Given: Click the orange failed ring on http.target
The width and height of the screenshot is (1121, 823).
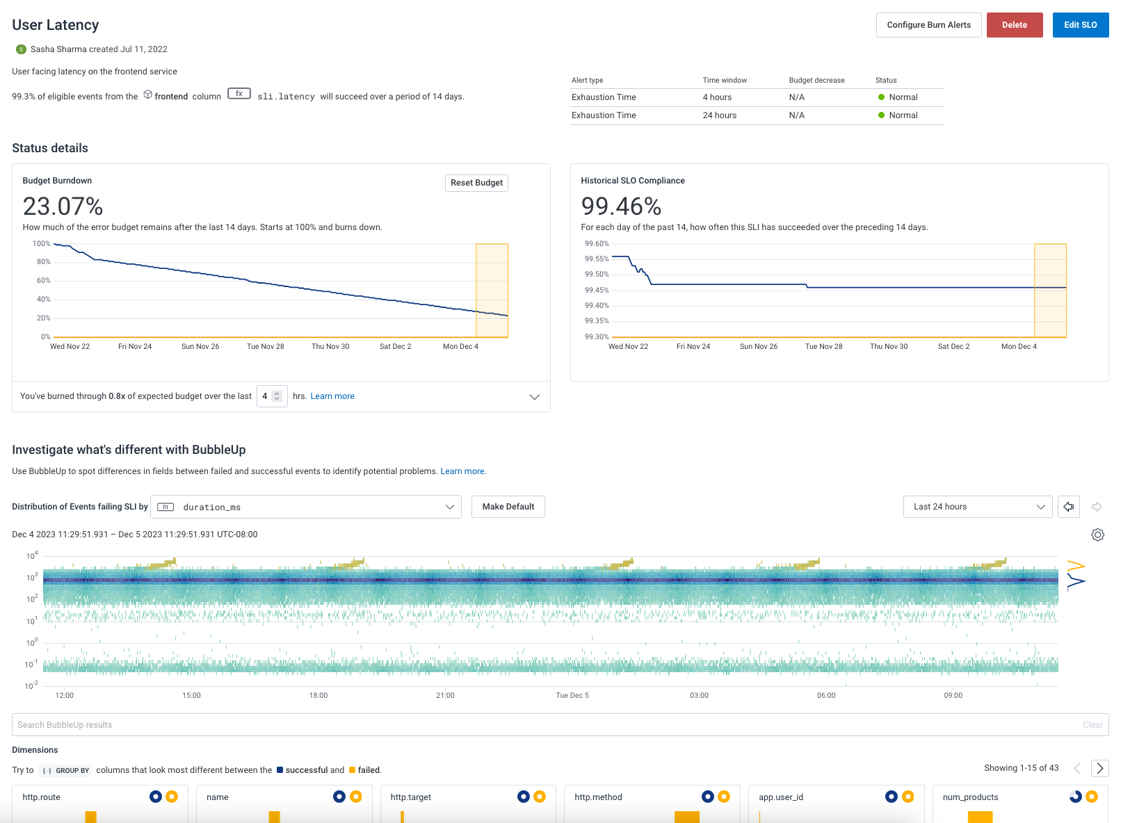Looking at the screenshot, I should (540, 797).
